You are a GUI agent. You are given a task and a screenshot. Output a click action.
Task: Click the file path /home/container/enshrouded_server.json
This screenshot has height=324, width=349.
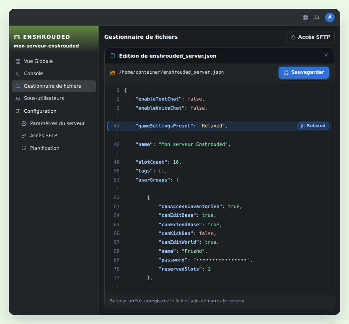(x=171, y=72)
